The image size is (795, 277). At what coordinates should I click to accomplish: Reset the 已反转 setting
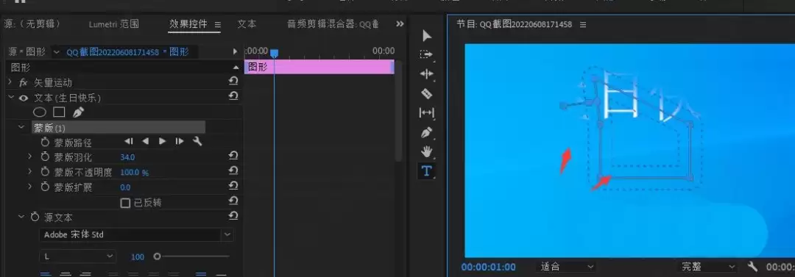tap(233, 201)
